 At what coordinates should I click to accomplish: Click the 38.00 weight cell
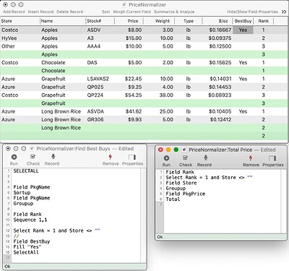pyautogui.click(x=166, y=95)
